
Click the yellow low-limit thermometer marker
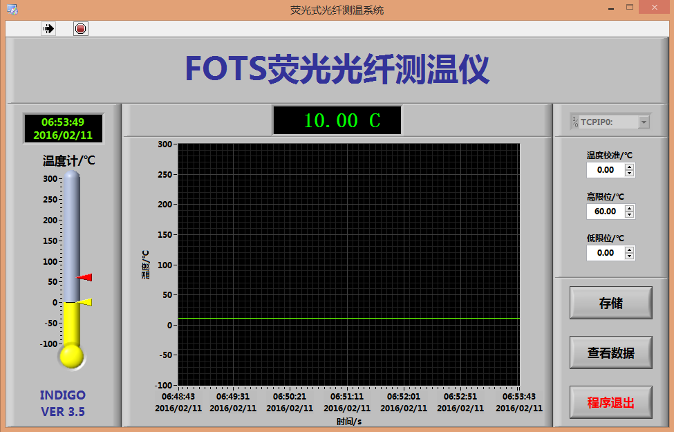click(x=85, y=302)
